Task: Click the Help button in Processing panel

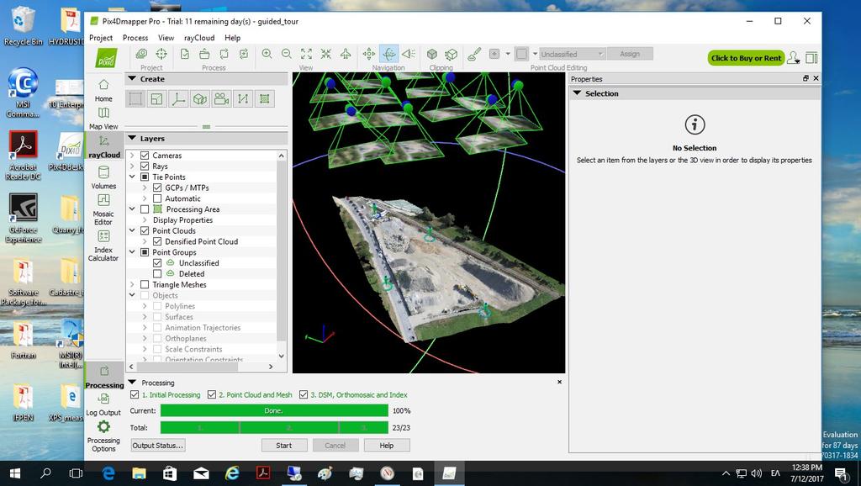Action: (387, 446)
